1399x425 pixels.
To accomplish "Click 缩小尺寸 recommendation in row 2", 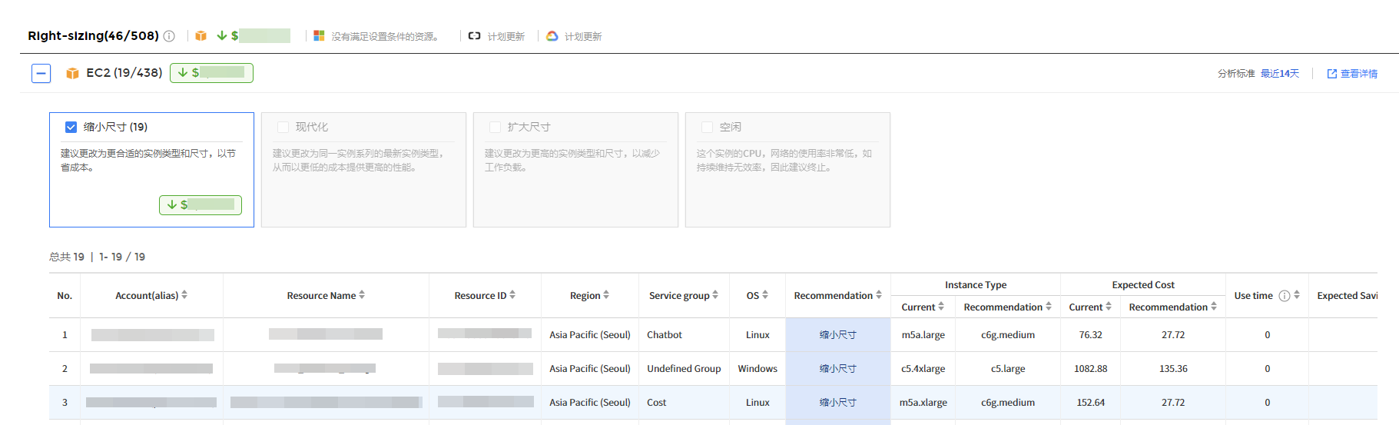I will pos(837,369).
